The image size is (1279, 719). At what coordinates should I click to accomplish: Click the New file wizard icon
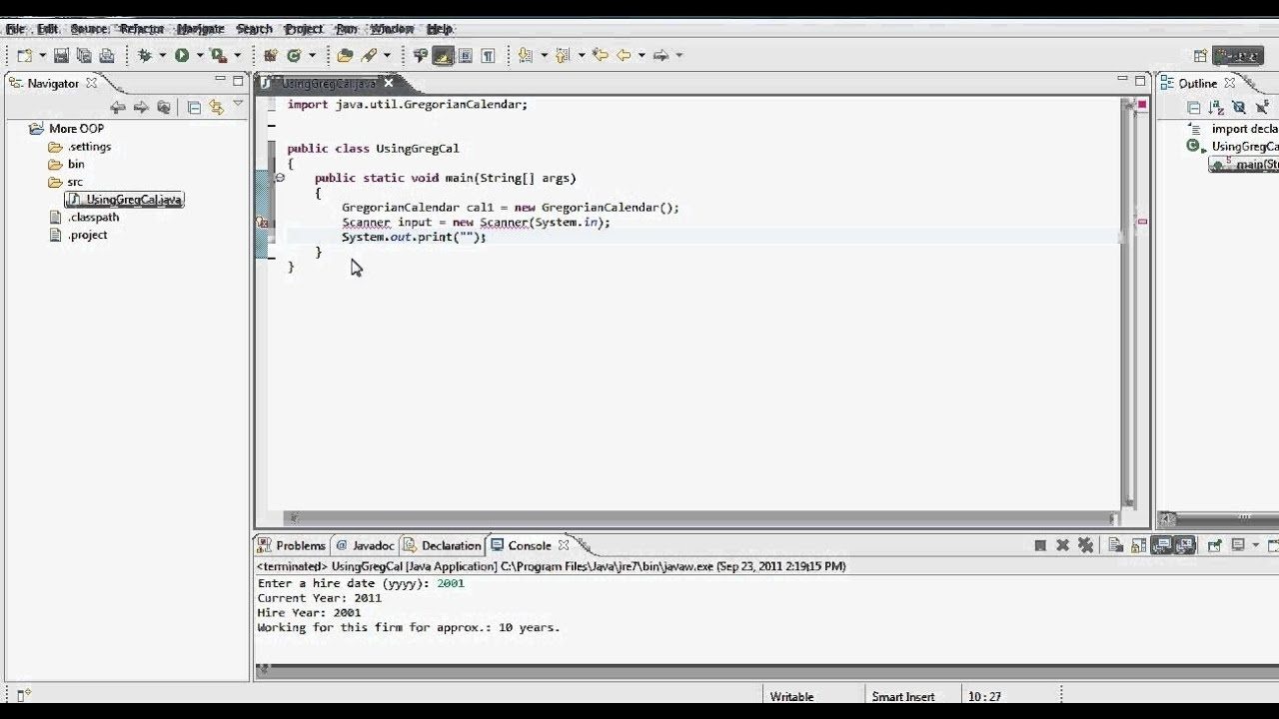[24, 56]
